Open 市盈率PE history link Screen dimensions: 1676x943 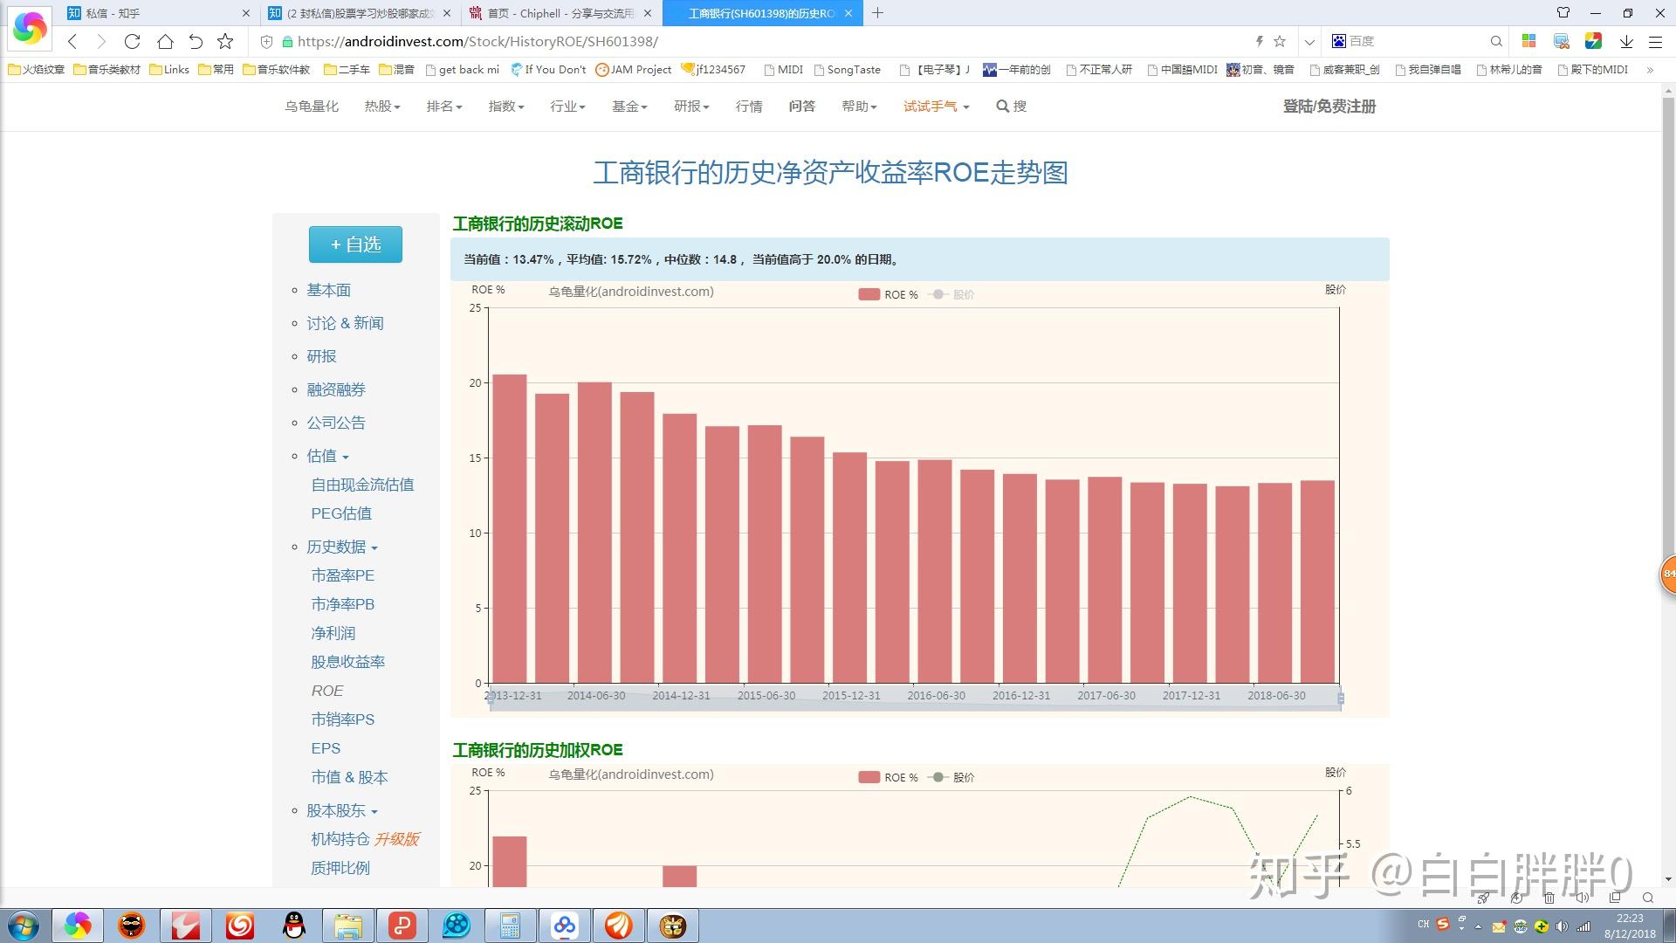(x=342, y=575)
